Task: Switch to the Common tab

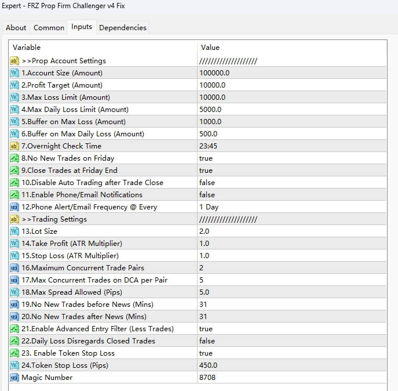Action: point(49,27)
